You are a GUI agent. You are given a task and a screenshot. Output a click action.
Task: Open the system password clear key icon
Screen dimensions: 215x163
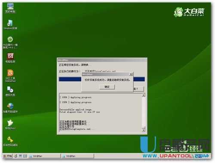point(10,141)
